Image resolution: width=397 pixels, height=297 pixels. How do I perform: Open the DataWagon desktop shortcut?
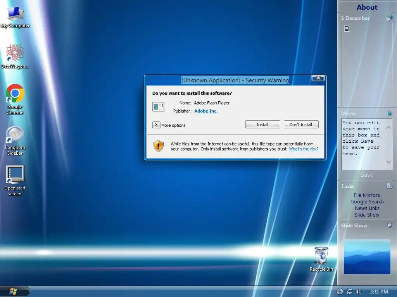(15, 56)
